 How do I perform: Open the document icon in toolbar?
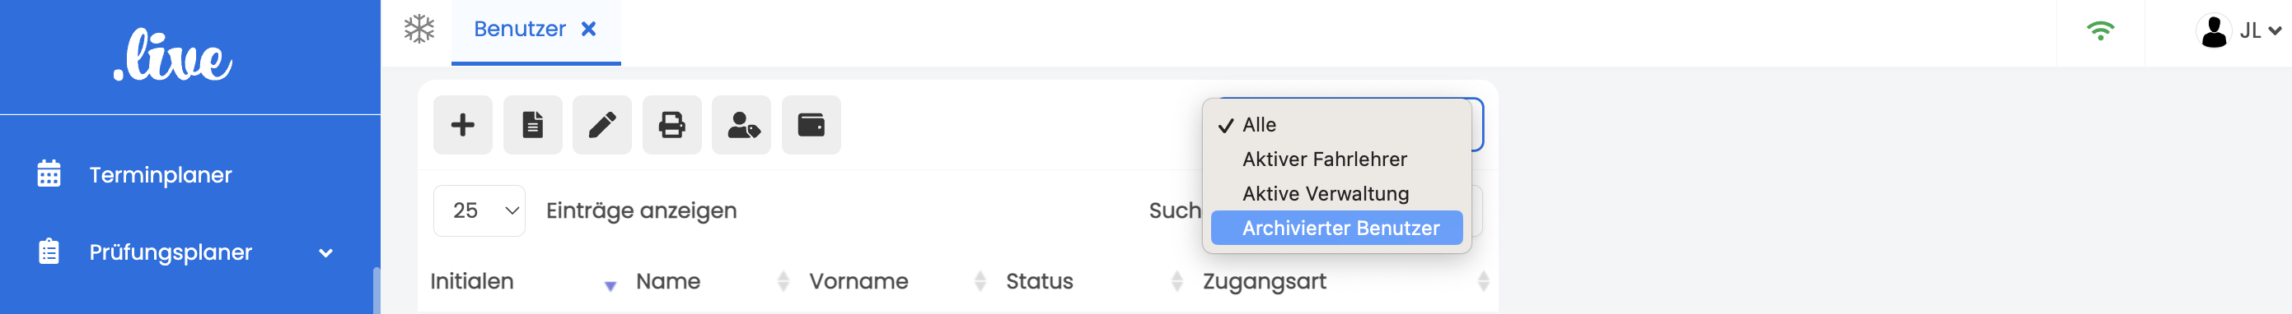[532, 125]
